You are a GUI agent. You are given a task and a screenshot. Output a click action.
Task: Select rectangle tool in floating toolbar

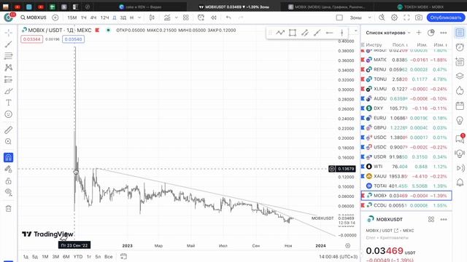click(x=293, y=33)
